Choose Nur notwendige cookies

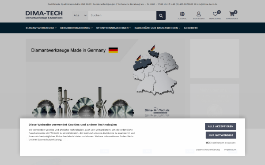(x=221, y=135)
